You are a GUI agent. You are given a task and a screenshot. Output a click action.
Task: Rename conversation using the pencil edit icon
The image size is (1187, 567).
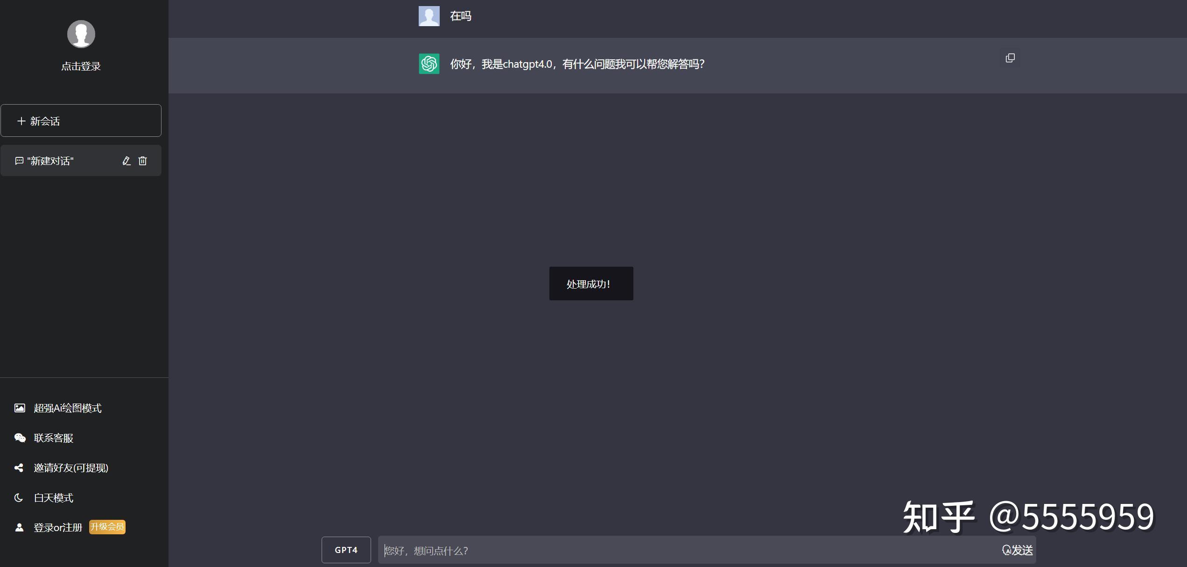click(x=126, y=161)
